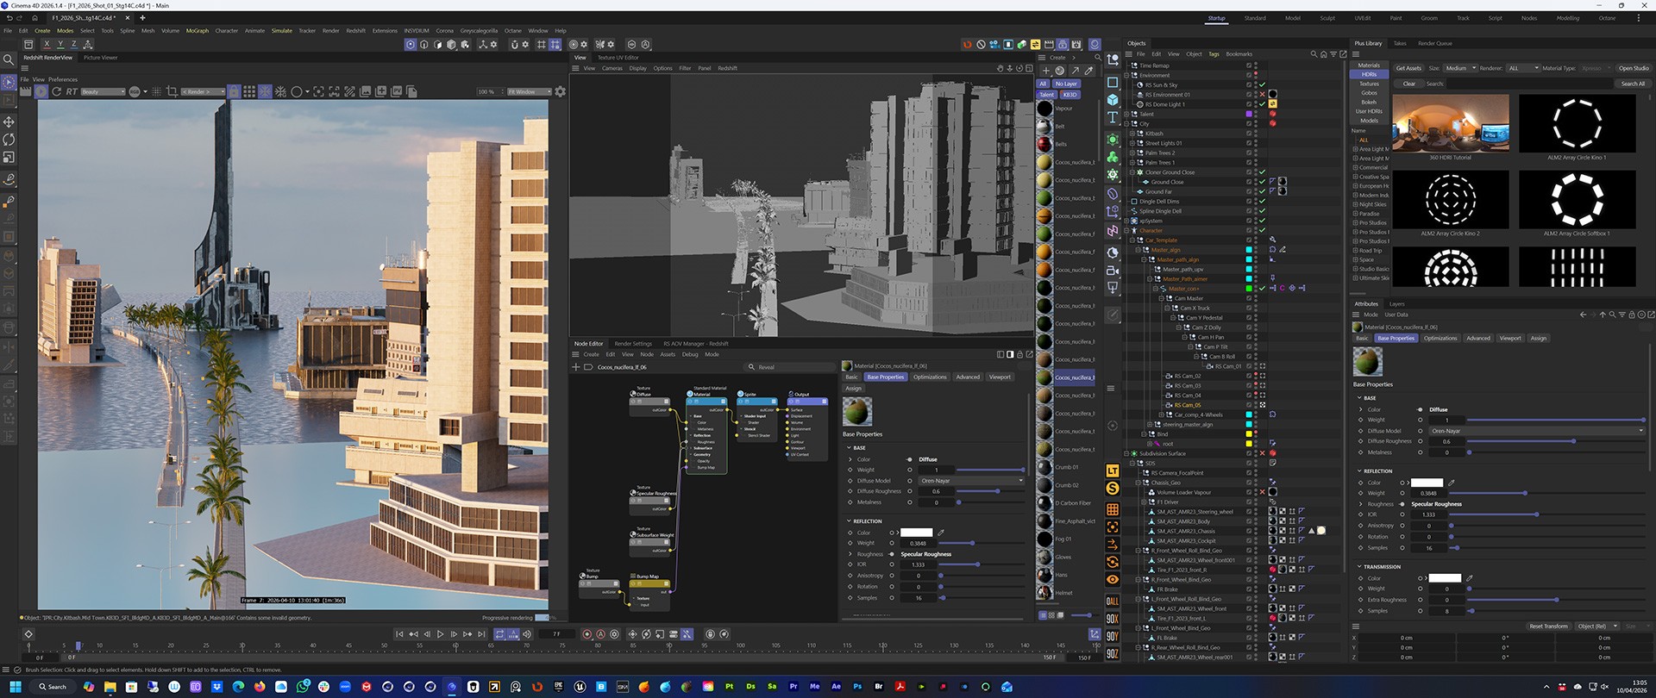Open the Size Medium dropdown in Plus Library

point(1459,68)
